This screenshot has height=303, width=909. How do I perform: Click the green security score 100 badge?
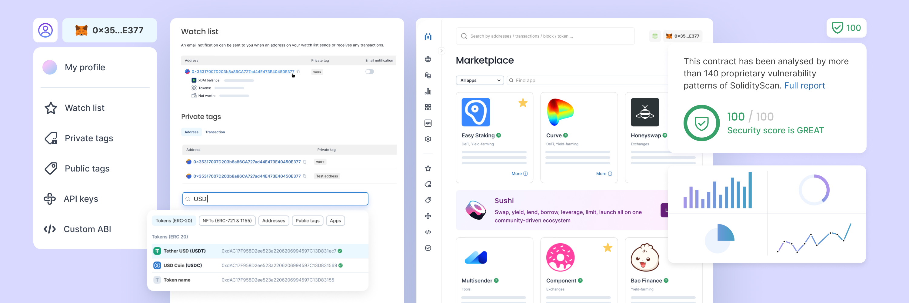tap(847, 28)
